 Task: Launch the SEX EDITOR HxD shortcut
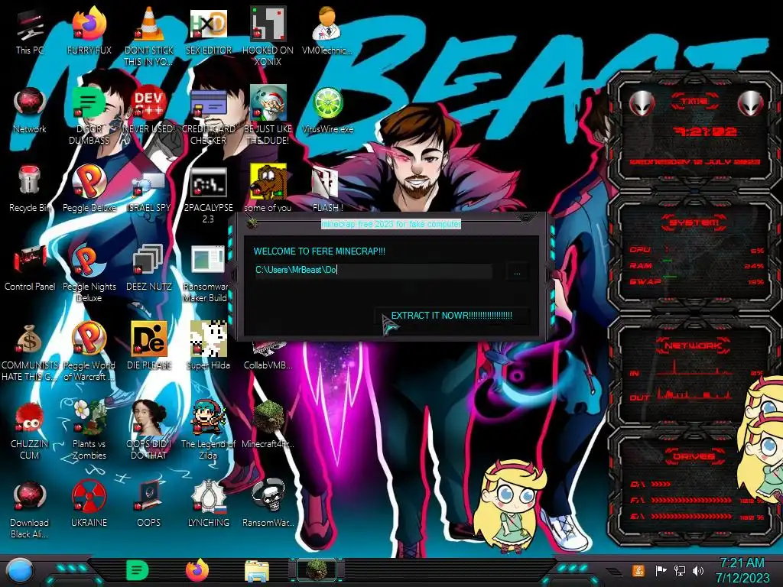pos(208,31)
